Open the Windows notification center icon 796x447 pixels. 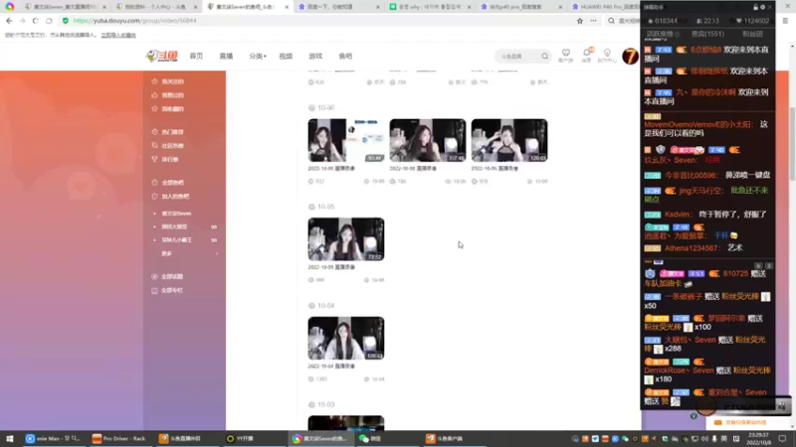pyautogui.click(x=782, y=438)
